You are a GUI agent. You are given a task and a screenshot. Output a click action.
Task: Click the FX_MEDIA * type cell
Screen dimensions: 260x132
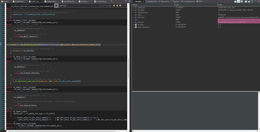pos(180,8)
